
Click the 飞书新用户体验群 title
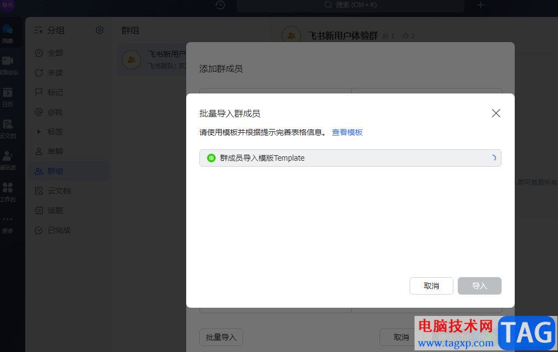tap(343, 36)
